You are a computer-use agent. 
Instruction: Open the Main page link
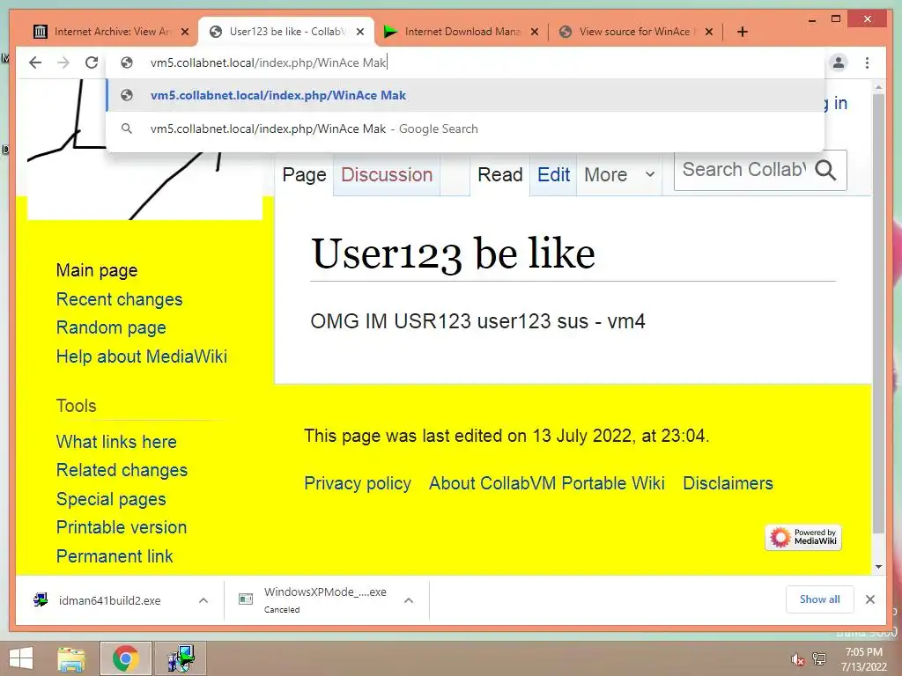coord(97,270)
